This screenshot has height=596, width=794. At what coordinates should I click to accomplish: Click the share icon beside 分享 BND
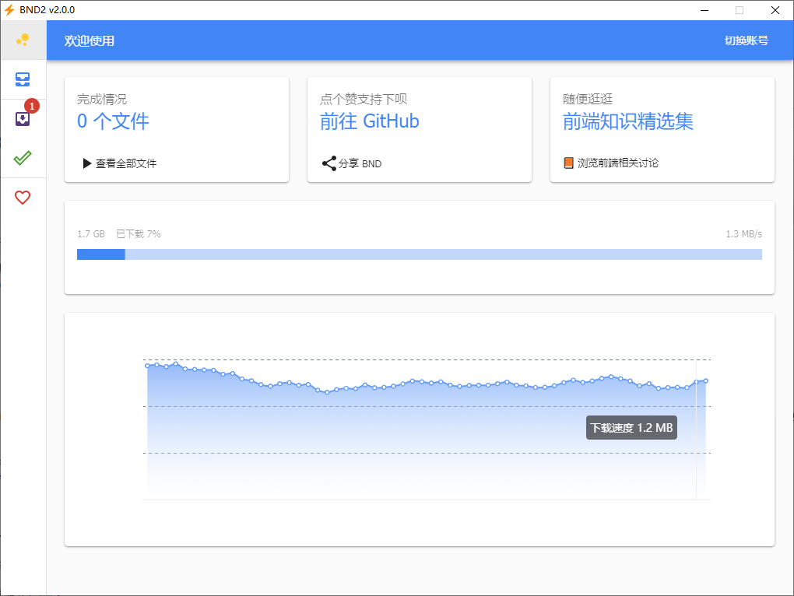(x=329, y=163)
